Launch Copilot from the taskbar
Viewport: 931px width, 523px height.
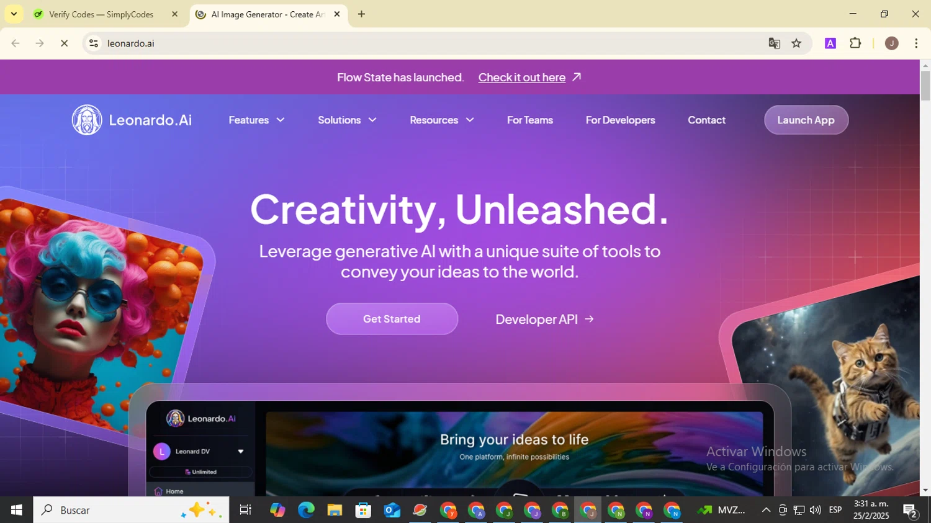(x=277, y=510)
